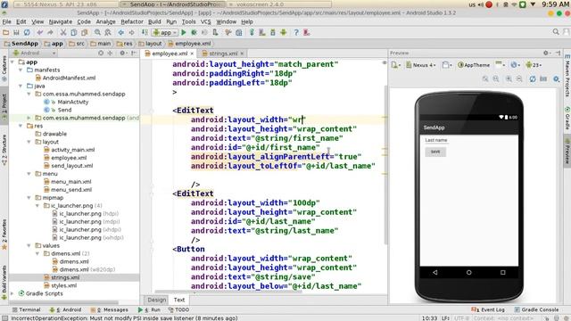
Task: Collapse the java folder arrow
Action: (x=21, y=86)
